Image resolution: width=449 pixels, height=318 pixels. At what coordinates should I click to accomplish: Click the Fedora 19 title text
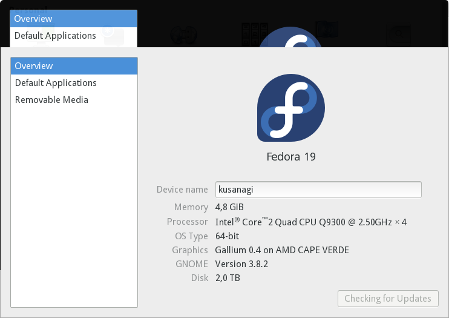coord(291,156)
